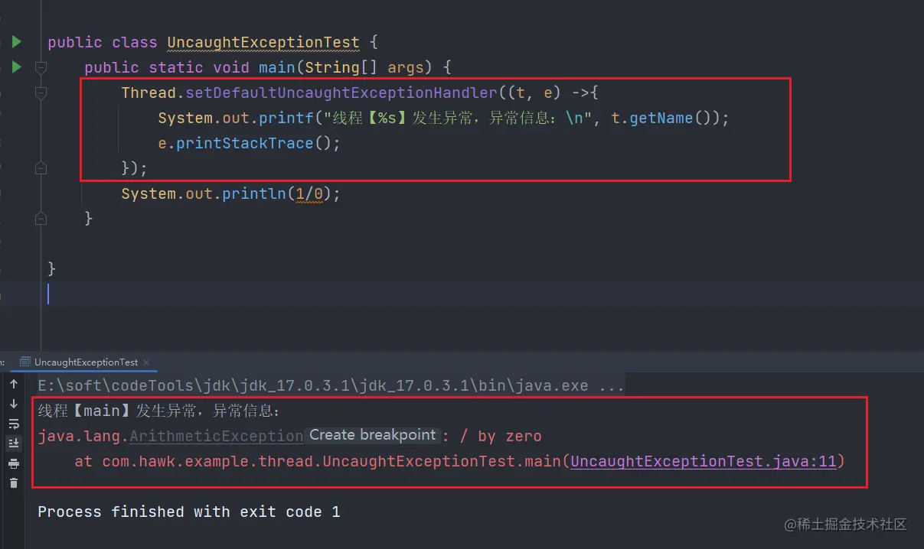Click fold end marker at the }); line

41,167
